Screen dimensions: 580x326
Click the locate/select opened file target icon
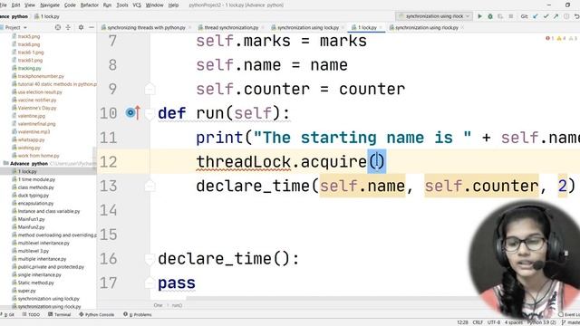point(58,27)
